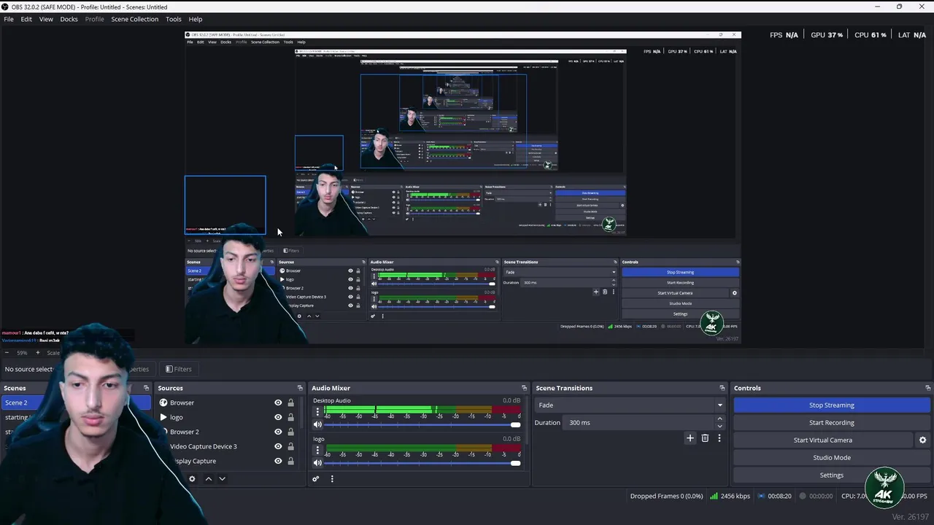Open the View menu
Screen dimensions: 934x525
click(x=46, y=19)
